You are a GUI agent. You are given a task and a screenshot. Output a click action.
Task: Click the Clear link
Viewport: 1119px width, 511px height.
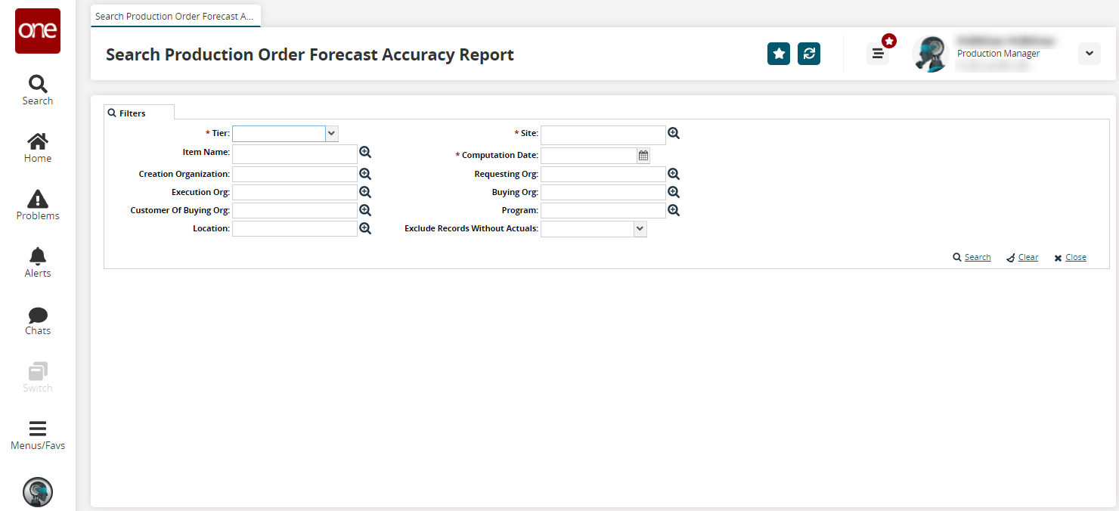[x=1028, y=258]
